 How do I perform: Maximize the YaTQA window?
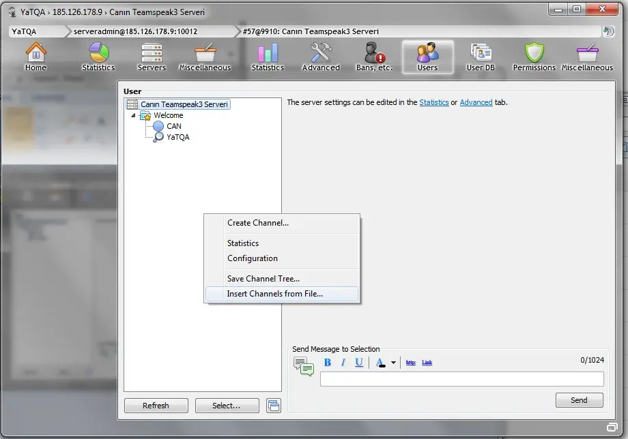click(x=576, y=9)
